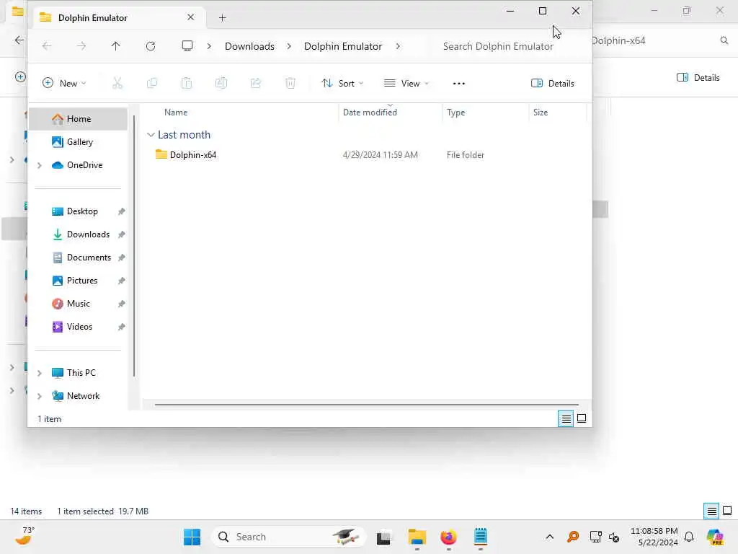Switch to details list view icon
Screen dimensions: 738x554
566,418
